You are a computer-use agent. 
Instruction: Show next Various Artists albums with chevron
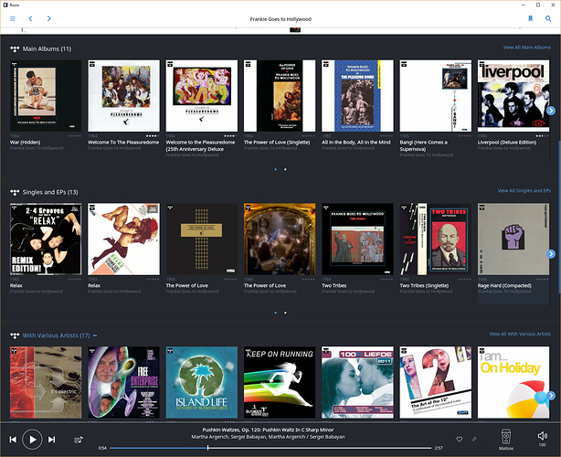[551, 396]
